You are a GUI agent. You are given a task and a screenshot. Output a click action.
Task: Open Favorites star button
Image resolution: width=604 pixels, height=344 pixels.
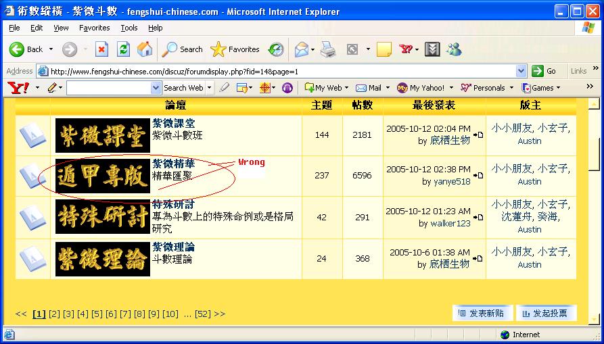[235, 49]
